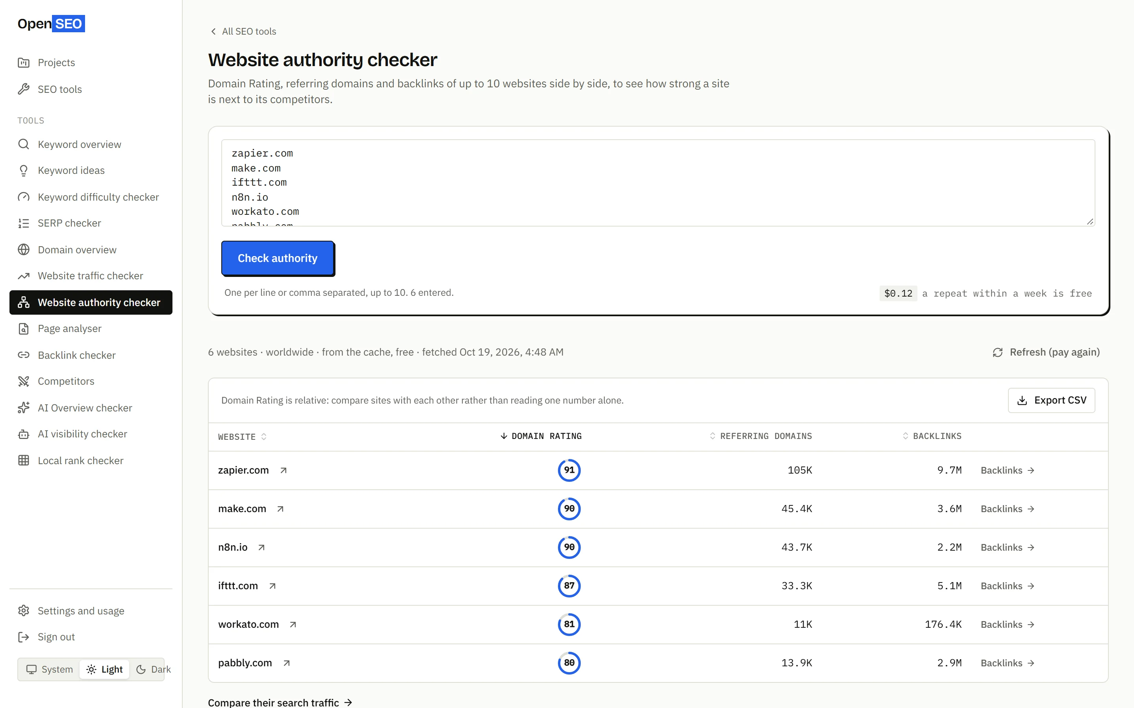Viewport: 1134px width, 708px height.
Task: Click the AI Overview sparkle icon
Action: point(24,408)
